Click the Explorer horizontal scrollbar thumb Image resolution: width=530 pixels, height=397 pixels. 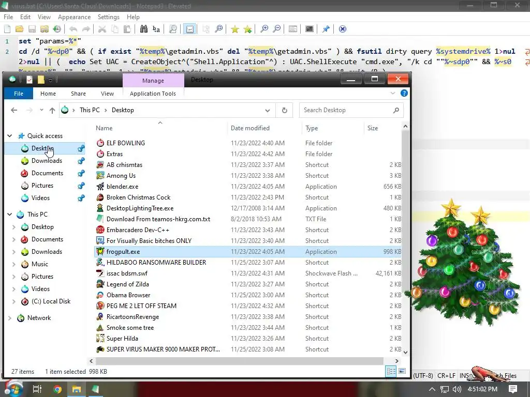coord(239,361)
